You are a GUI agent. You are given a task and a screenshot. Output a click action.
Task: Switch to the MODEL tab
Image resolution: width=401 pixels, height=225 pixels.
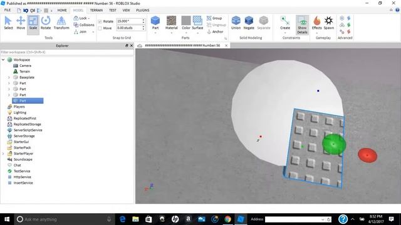coord(78,10)
